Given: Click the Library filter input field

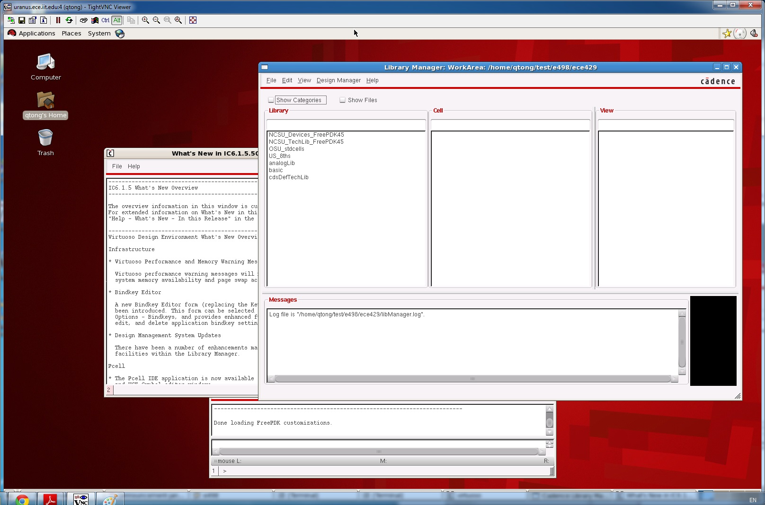Looking at the screenshot, I should pos(346,125).
